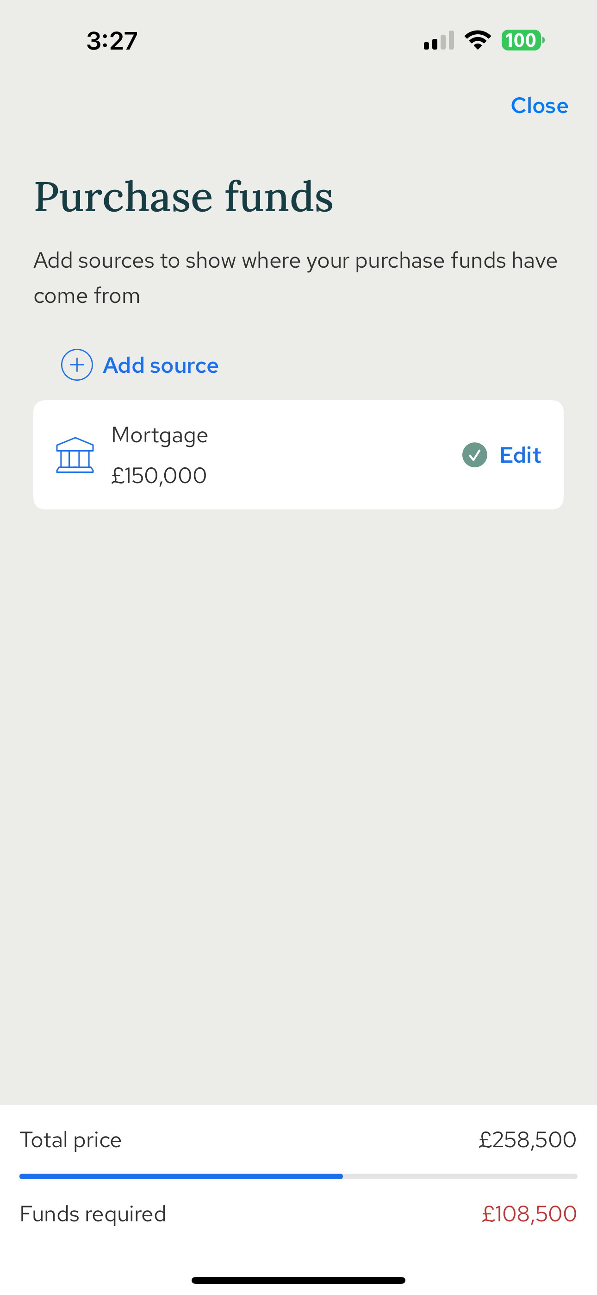This screenshot has width=597, height=1295.
Task: Tap the 3:27 clock in status bar
Action: point(112,41)
